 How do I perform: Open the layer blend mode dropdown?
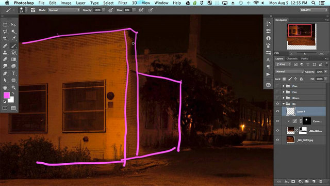pyautogui.click(x=289, y=72)
